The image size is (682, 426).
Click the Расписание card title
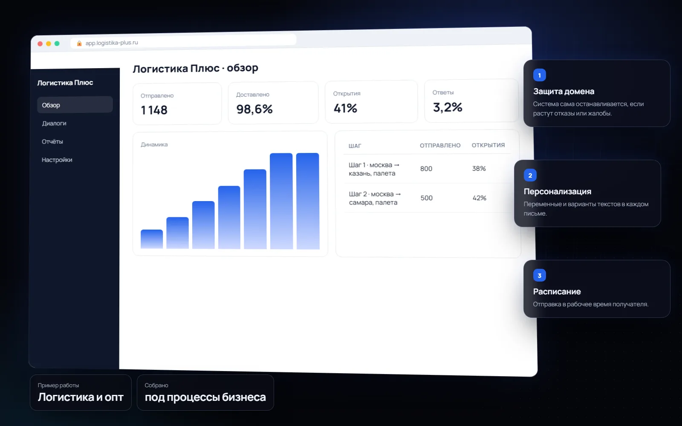pyautogui.click(x=557, y=292)
